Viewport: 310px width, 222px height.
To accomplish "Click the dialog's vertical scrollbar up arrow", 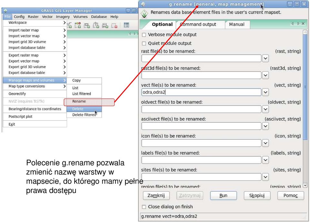I will coord(305,32).
